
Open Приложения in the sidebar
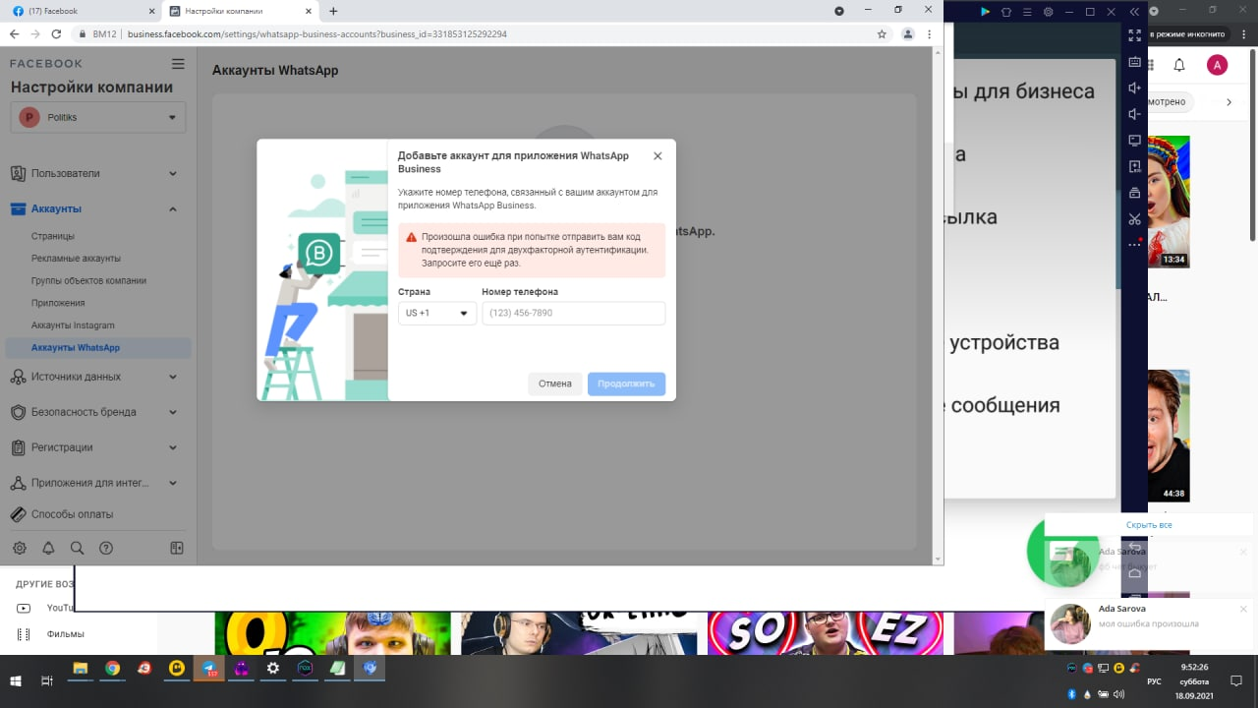click(x=58, y=303)
